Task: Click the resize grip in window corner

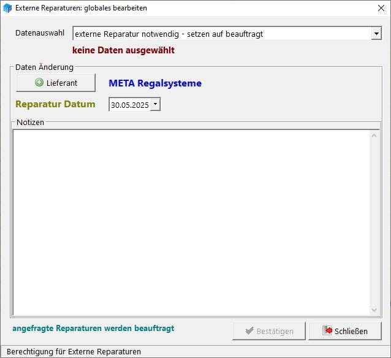Action: point(386,353)
